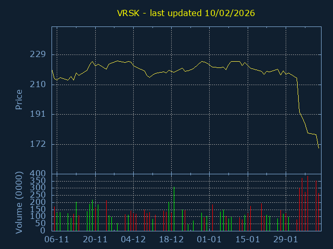Click the VRSK last updated chart title

click(x=185, y=13)
